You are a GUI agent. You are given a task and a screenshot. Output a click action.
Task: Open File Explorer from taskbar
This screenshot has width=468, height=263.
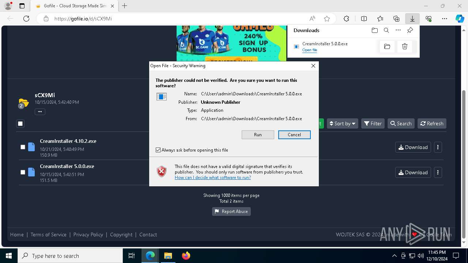168,256
